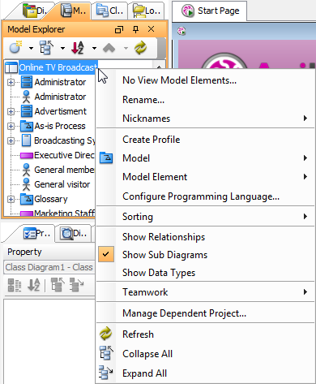Click the Refresh icon in Model Explorer toolbar

(x=141, y=48)
